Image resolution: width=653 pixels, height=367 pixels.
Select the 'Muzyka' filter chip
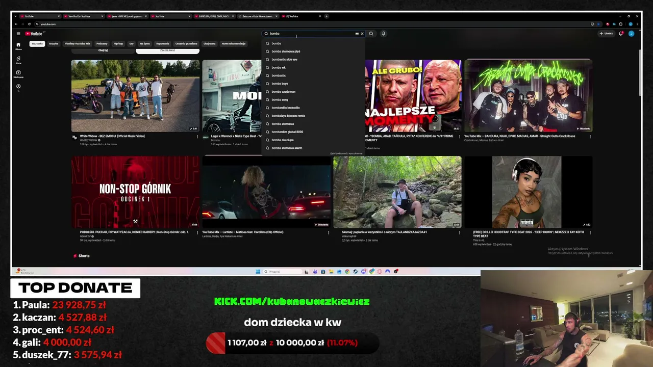[54, 44]
